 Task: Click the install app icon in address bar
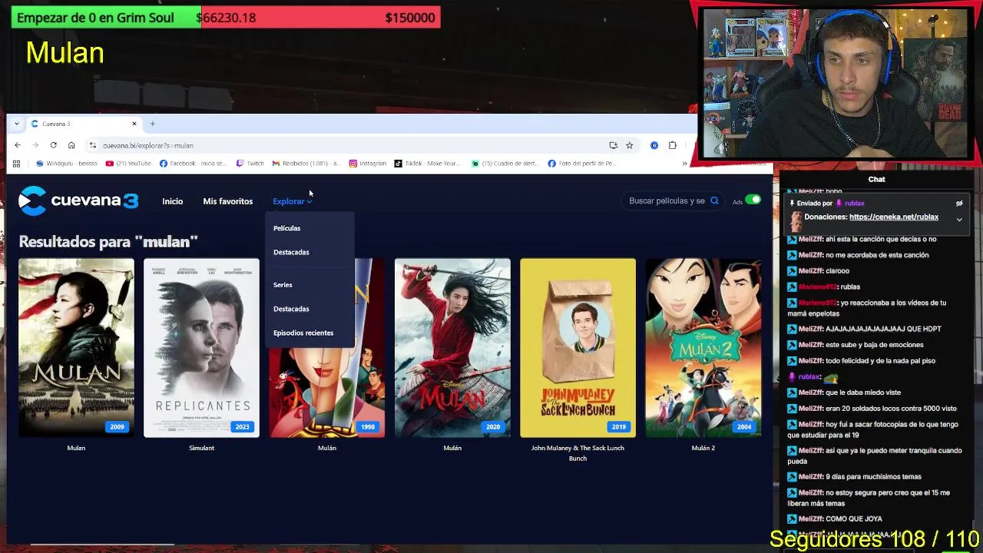(x=613, y=145)
